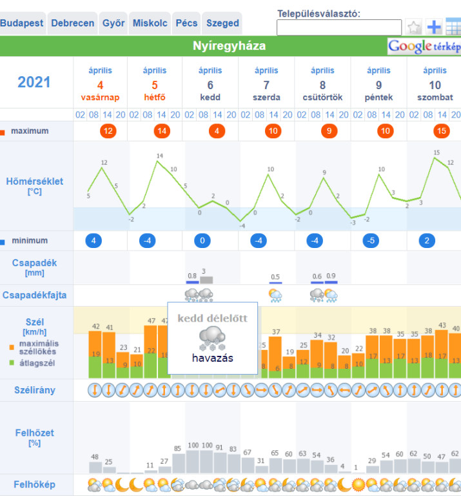Click the blue minimum temperature badge showing -5
461x496 pixels.
point(369,241)
